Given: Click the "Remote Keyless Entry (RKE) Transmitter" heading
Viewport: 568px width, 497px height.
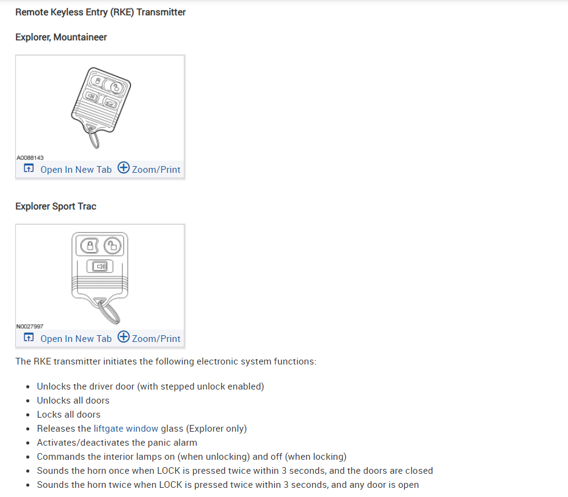Looking at the screenshot, I should click(x=101, y=12).
